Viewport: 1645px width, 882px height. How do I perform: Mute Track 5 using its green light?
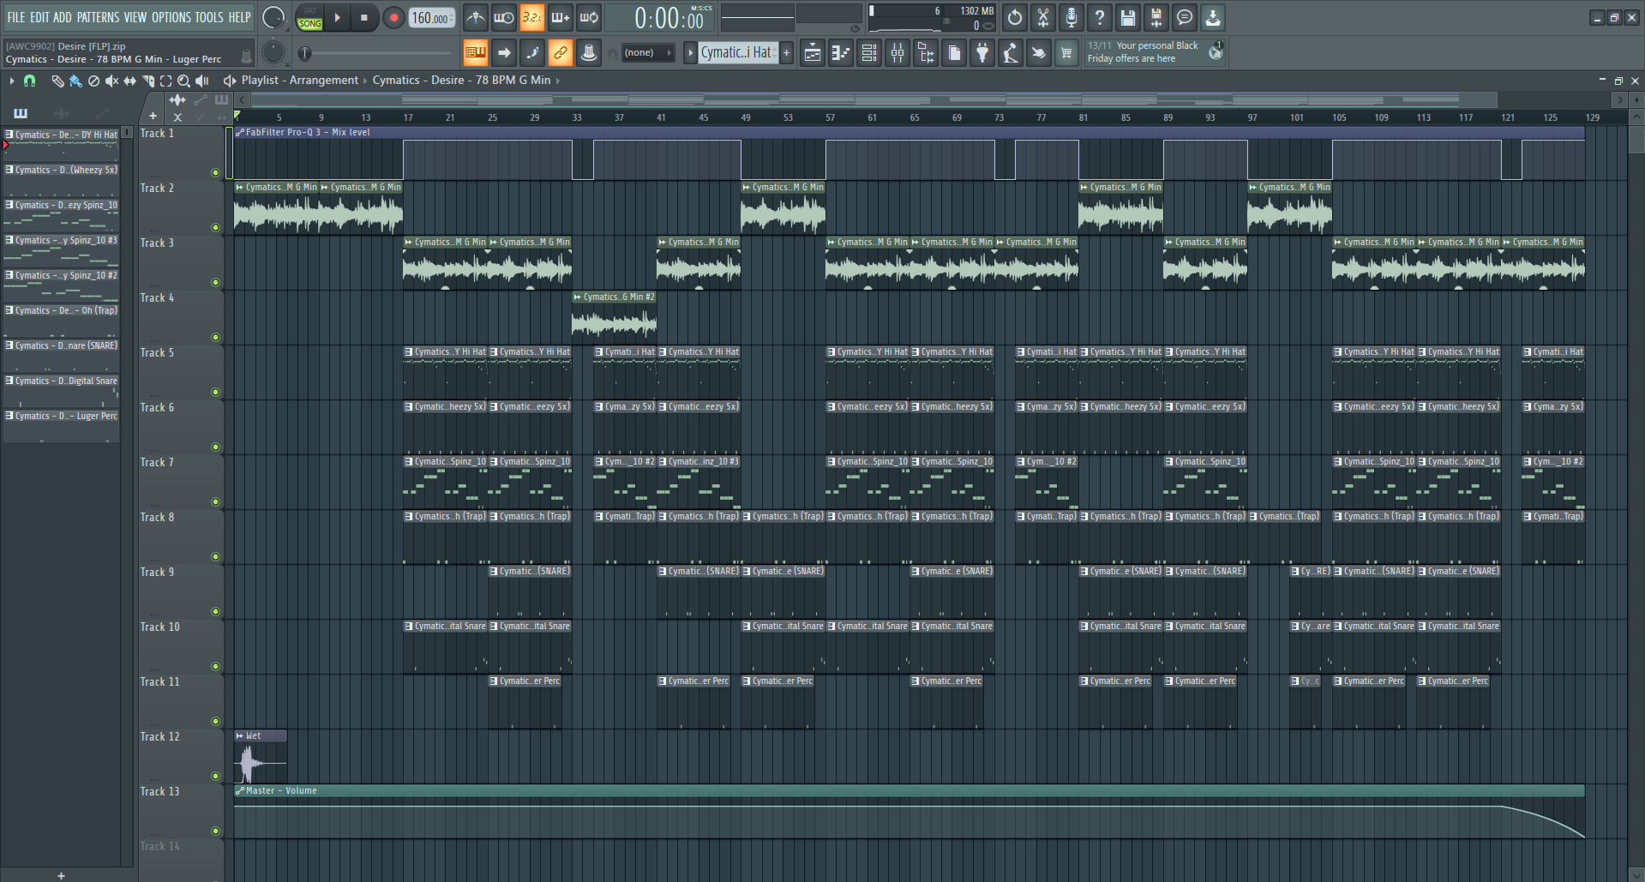click(x=215, y=393)
